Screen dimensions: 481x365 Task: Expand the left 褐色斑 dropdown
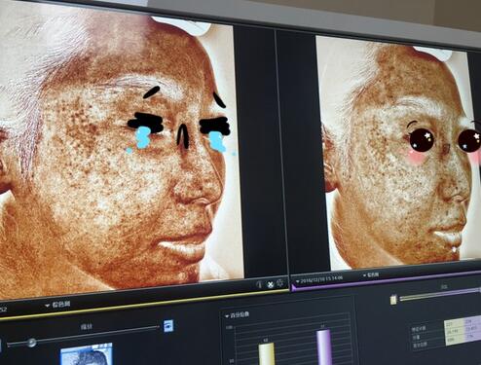[57, 305]
